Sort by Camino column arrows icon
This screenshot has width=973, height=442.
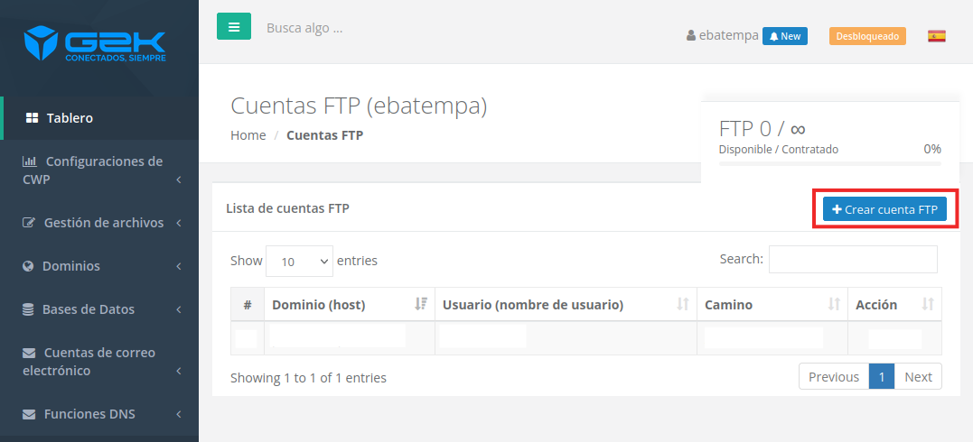coord(833,304)
